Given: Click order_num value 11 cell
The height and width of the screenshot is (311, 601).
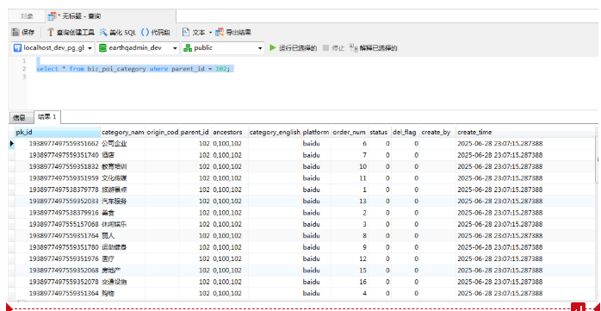Looking at the screenshot, I should pyautogui.click(x=350, y=178).
